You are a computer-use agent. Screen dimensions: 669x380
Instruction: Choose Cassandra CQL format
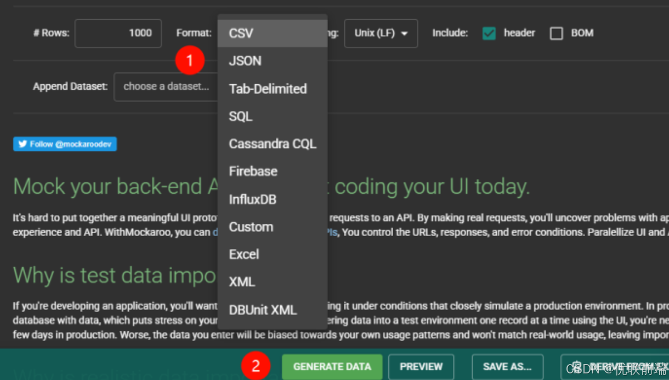tap(273, 144)
